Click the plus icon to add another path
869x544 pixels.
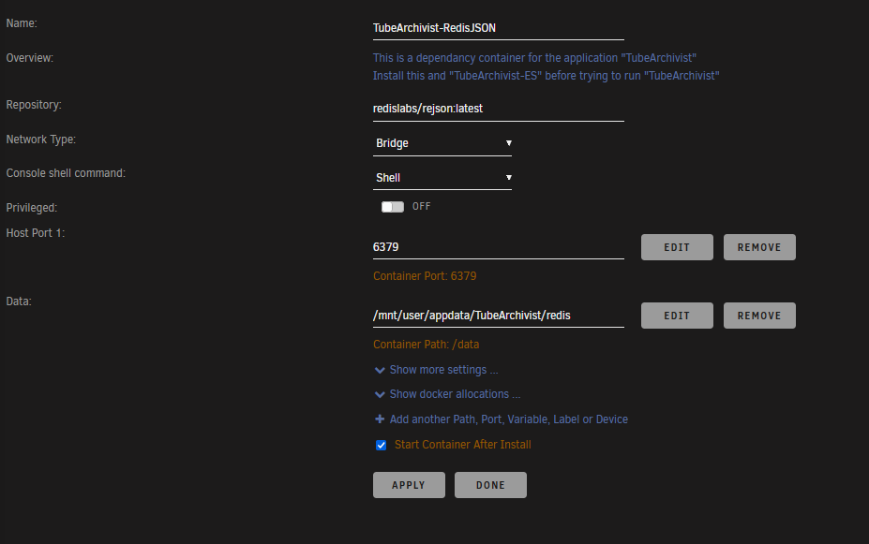[x=380, y=419]
